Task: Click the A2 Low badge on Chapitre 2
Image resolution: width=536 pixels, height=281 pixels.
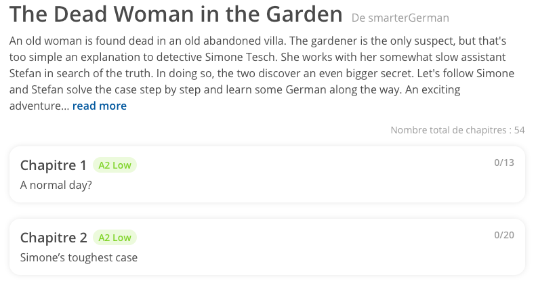Action: (115, 238)
